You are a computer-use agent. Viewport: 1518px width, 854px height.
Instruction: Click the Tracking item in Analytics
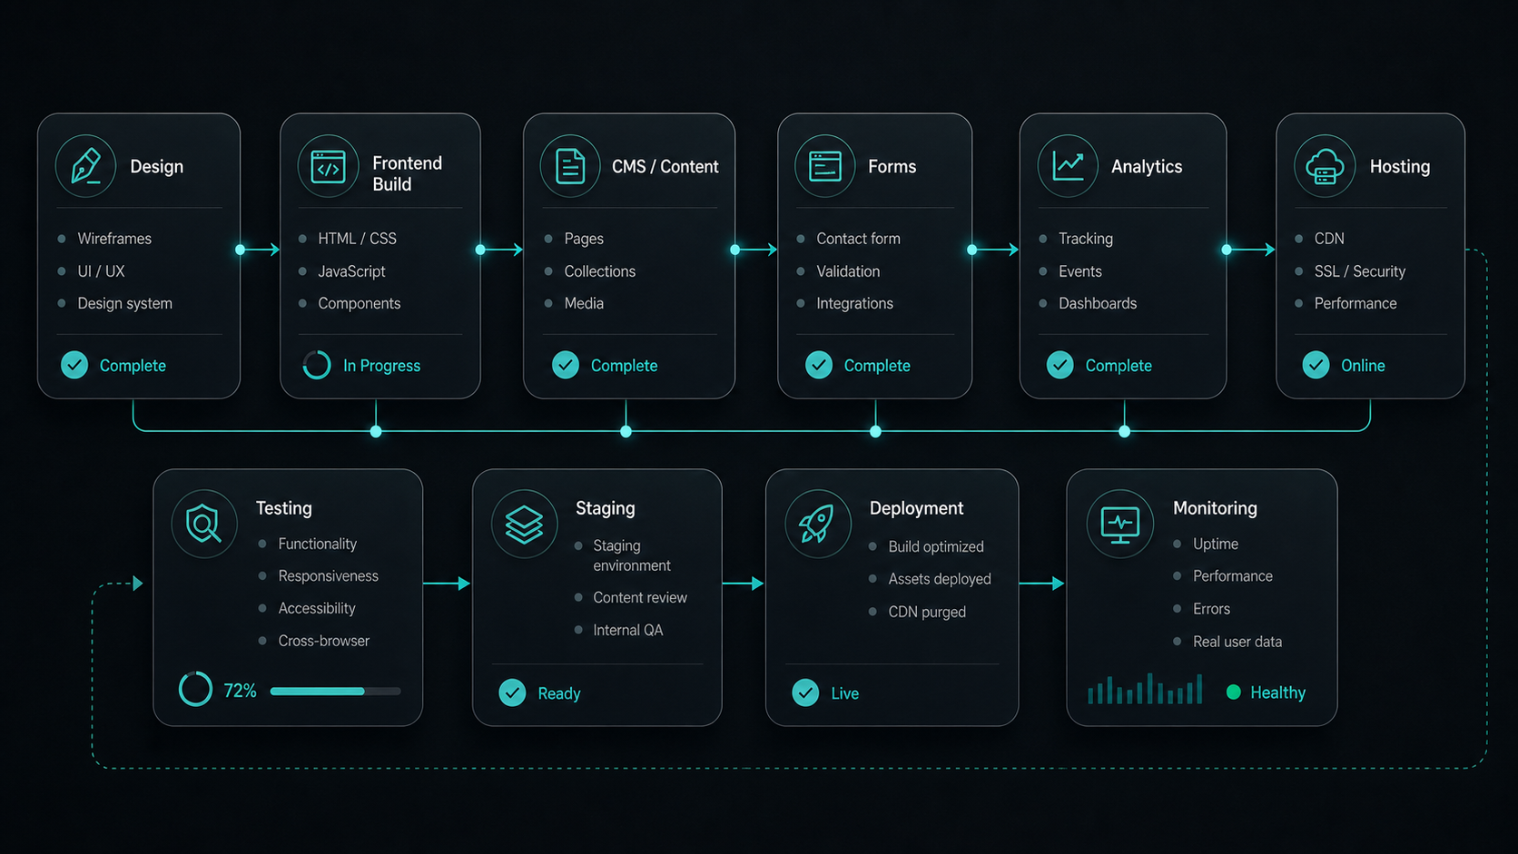pyautogui.click(x=1085, y=239)
